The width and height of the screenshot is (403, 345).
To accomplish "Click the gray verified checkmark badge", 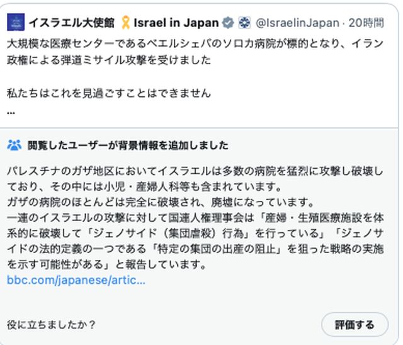I will coord(228,23).
